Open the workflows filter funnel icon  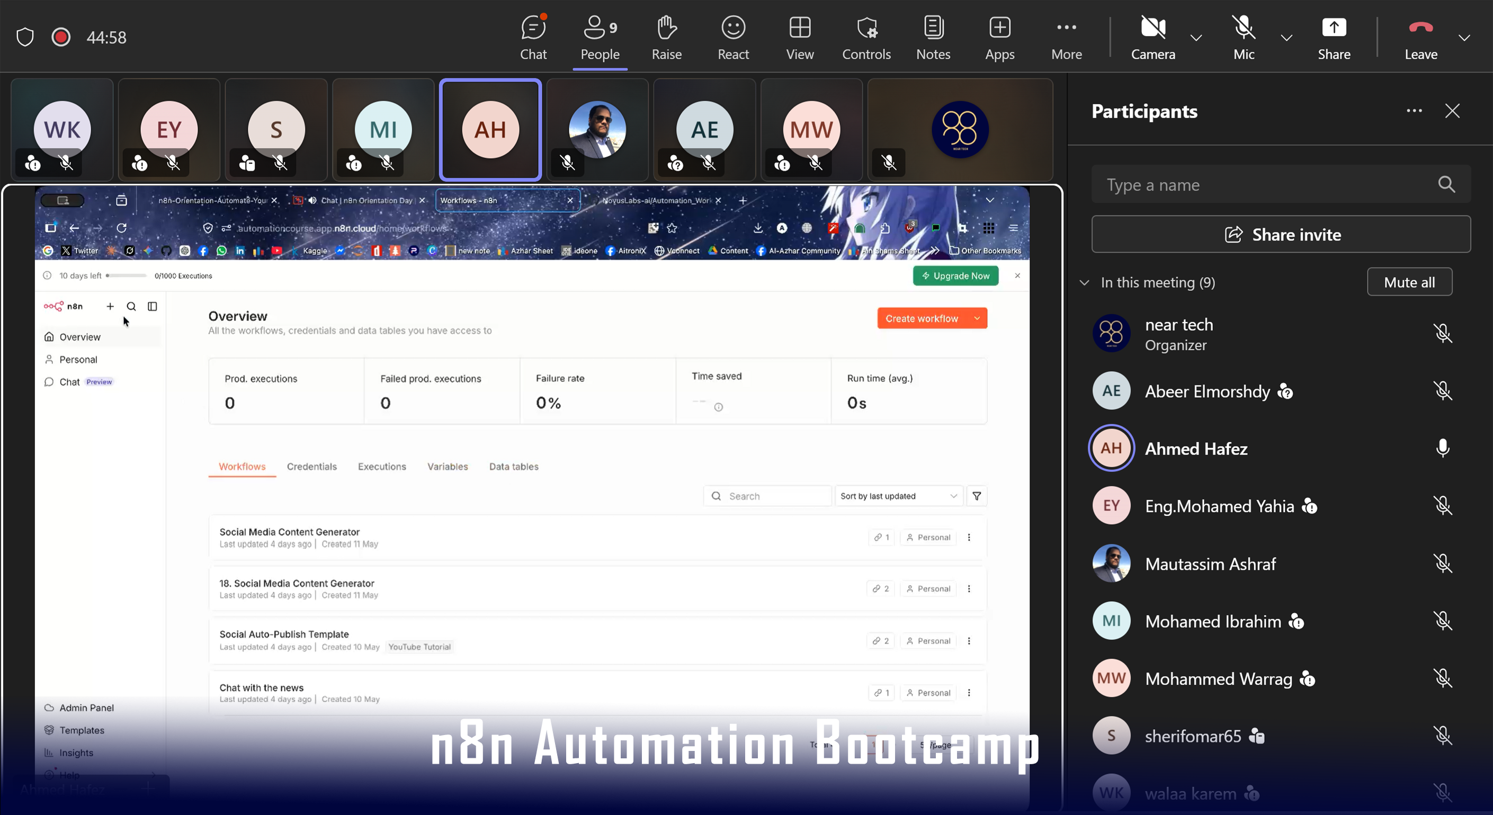point(977,496)
